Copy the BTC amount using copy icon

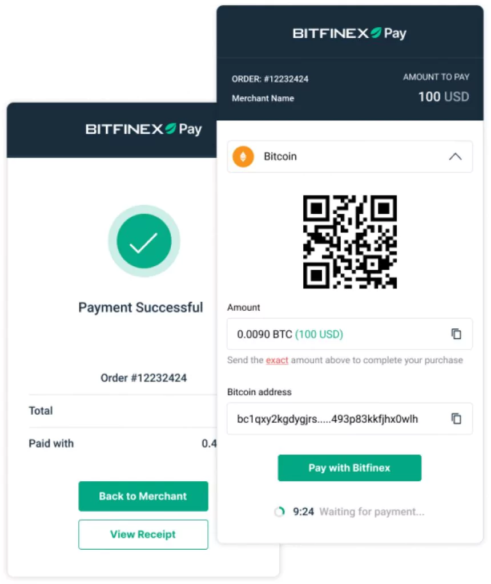[456, 334]
